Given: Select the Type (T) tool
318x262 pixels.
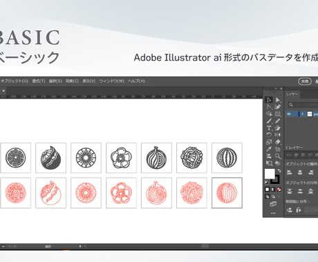Looking at the screenshot, I should coord(269,128).
